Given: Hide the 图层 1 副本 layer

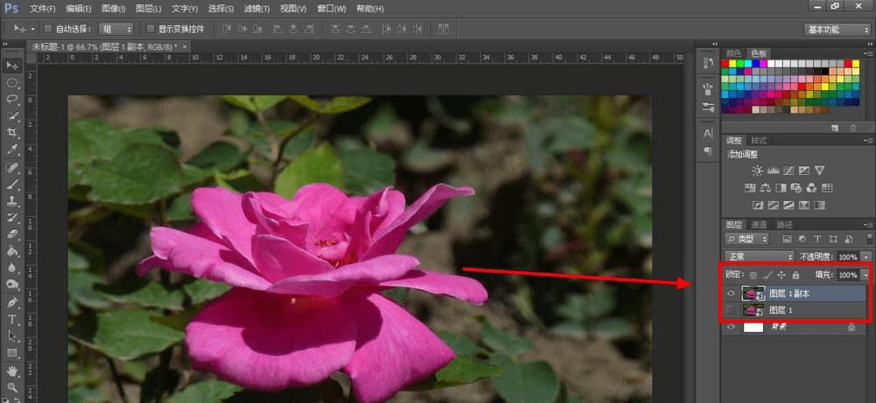Looking at the screenshot, I should pos(731,294).
